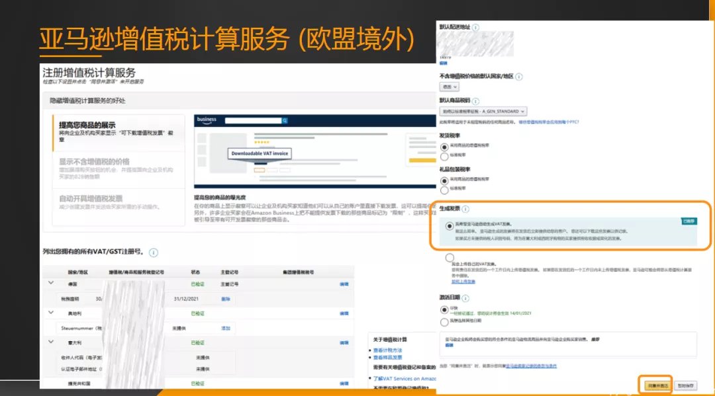
Task: Collapse the 奥地利 row chevron
Action: tap(51, 313)
